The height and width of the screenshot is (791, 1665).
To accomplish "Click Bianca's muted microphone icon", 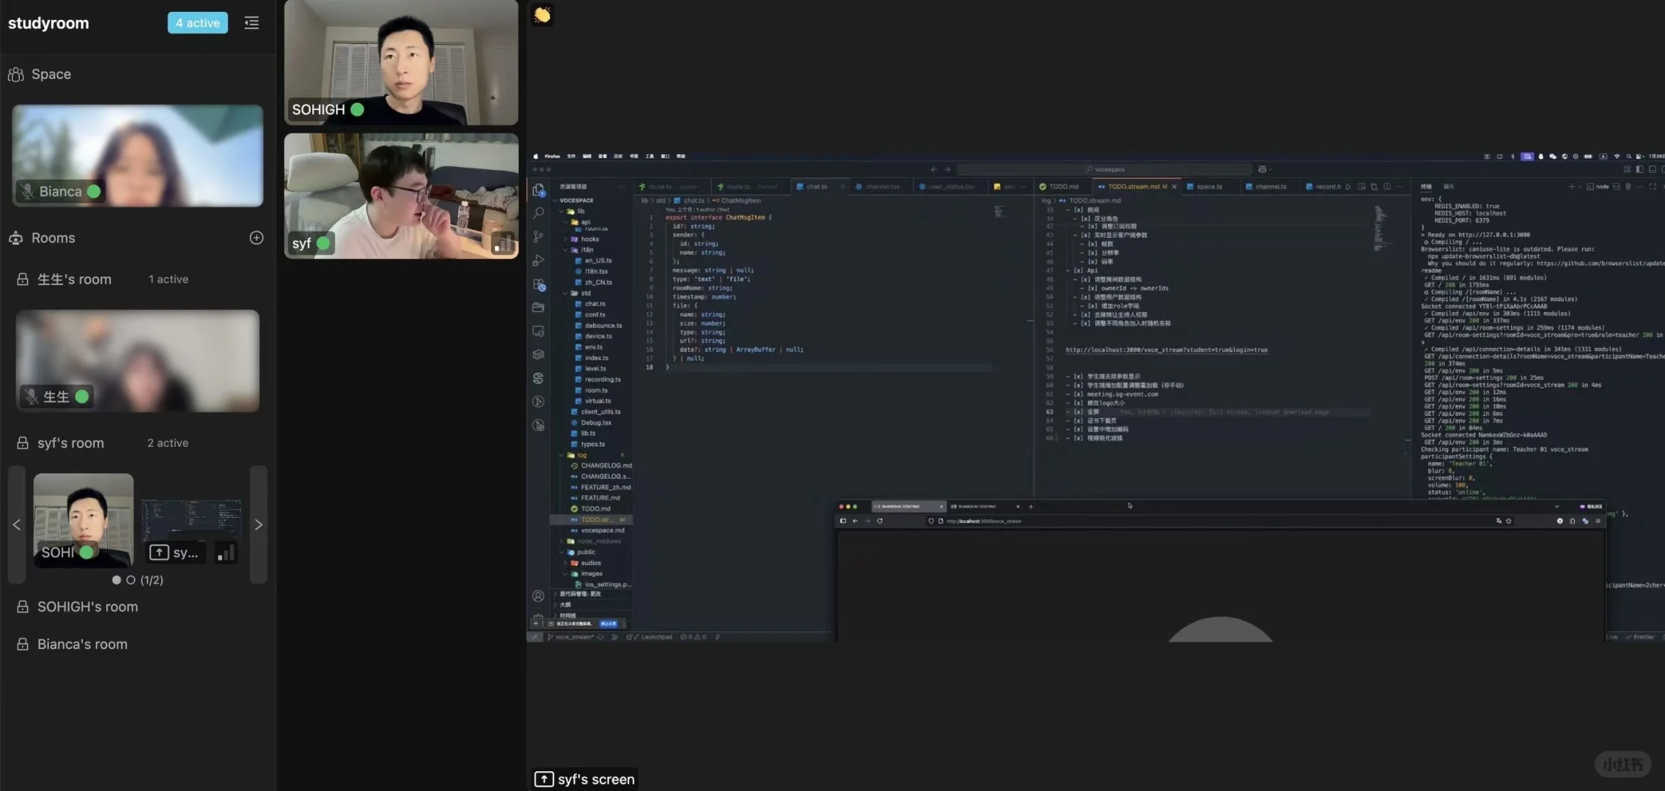I will click(x=27, y=191).
